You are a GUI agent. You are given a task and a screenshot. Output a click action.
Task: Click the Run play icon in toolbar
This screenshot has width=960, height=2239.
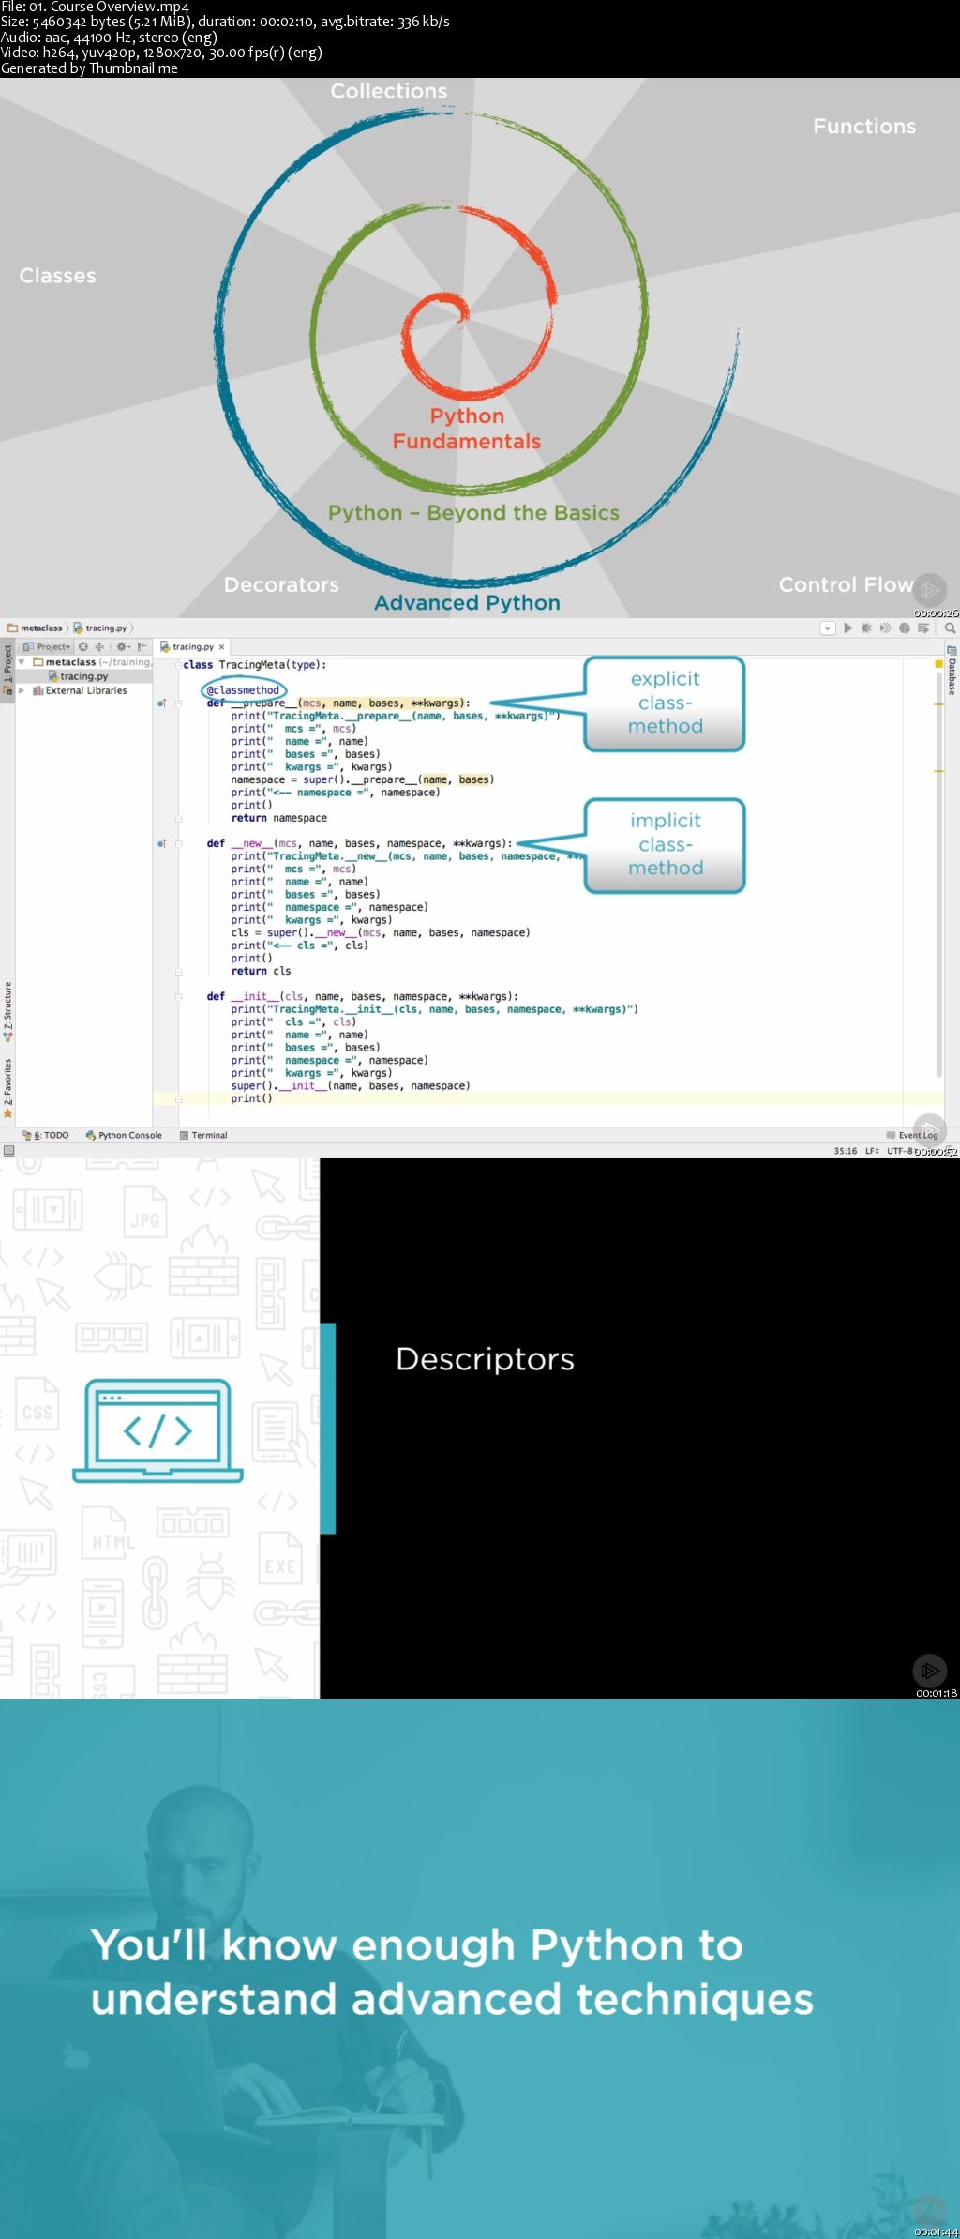tap(847, 628)
